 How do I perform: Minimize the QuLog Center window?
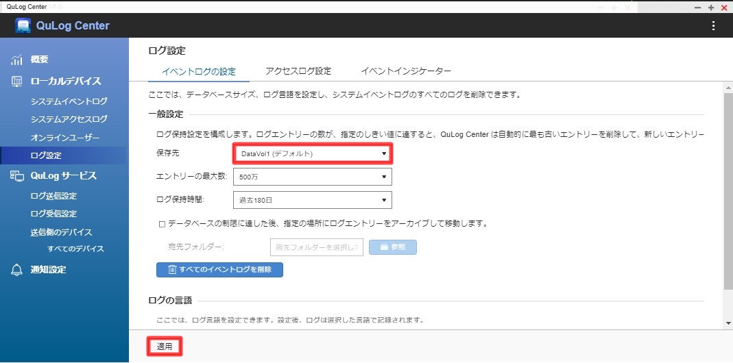(697, 8)
